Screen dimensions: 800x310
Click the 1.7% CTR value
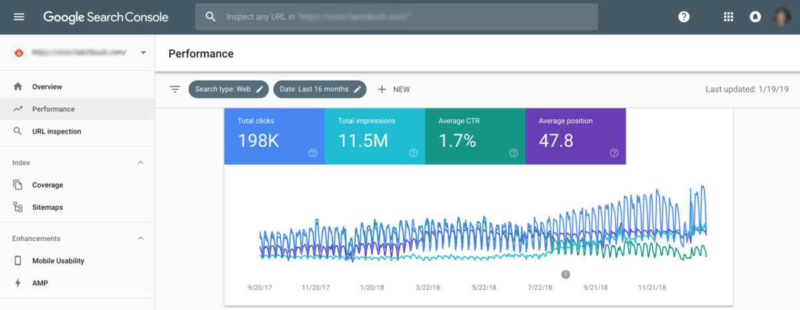tap(457, 141)
